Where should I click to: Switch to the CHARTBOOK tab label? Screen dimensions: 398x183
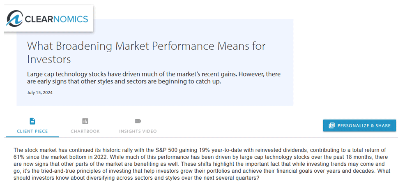[85, 132]
